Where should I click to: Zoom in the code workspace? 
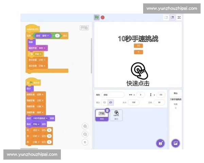[85, 126]
